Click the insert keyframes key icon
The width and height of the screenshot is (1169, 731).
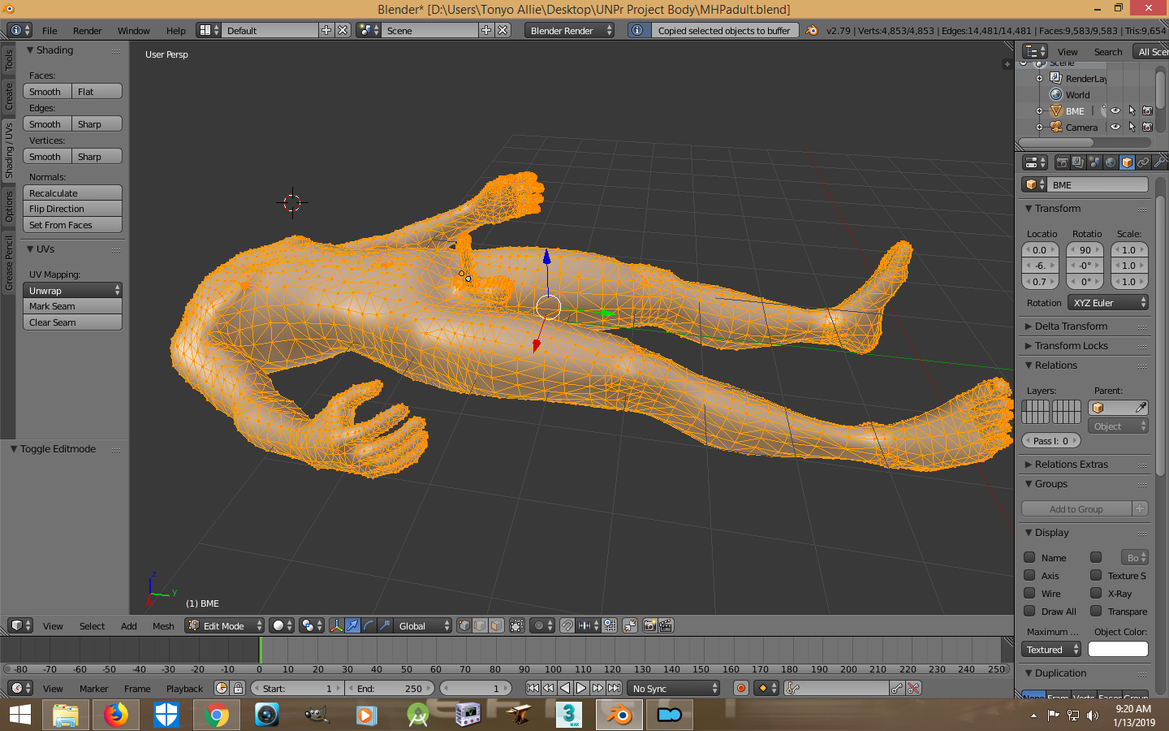point(897,688)
